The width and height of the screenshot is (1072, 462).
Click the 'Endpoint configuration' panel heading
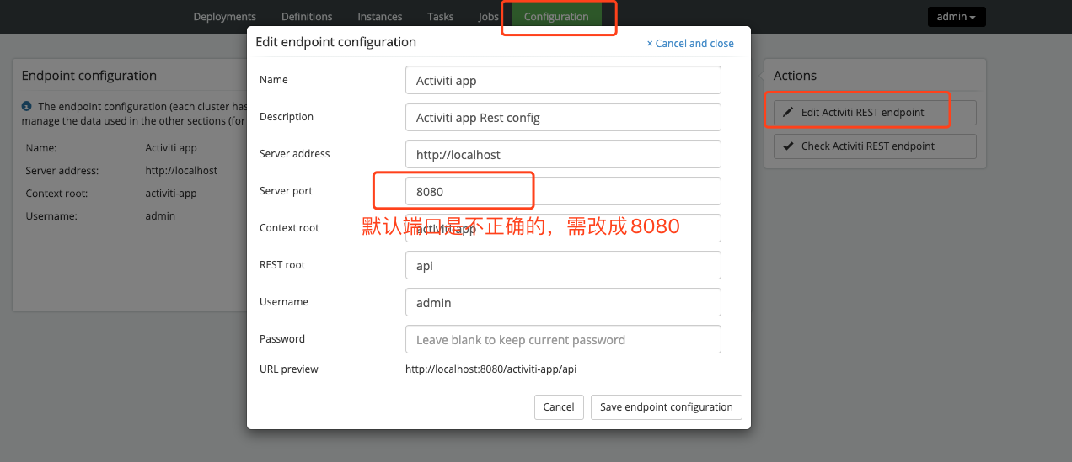click(89, 76)
